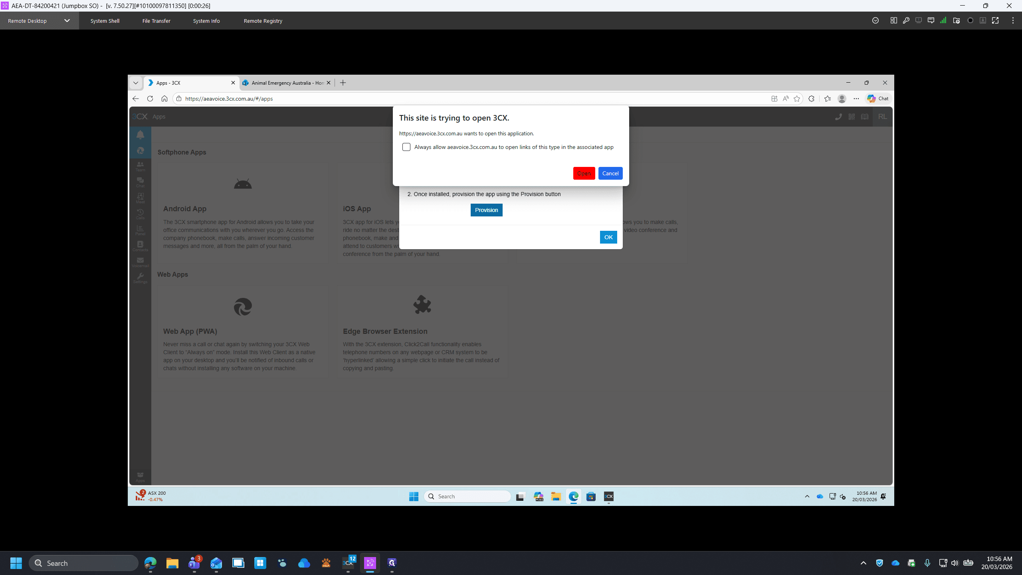The image size is (1022, 575).
Task: Click the 3CX notifications bell icon
Action: click(140, 135)
